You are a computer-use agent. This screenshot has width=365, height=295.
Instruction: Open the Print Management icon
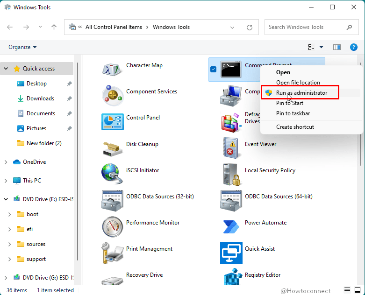coord(112,253)
